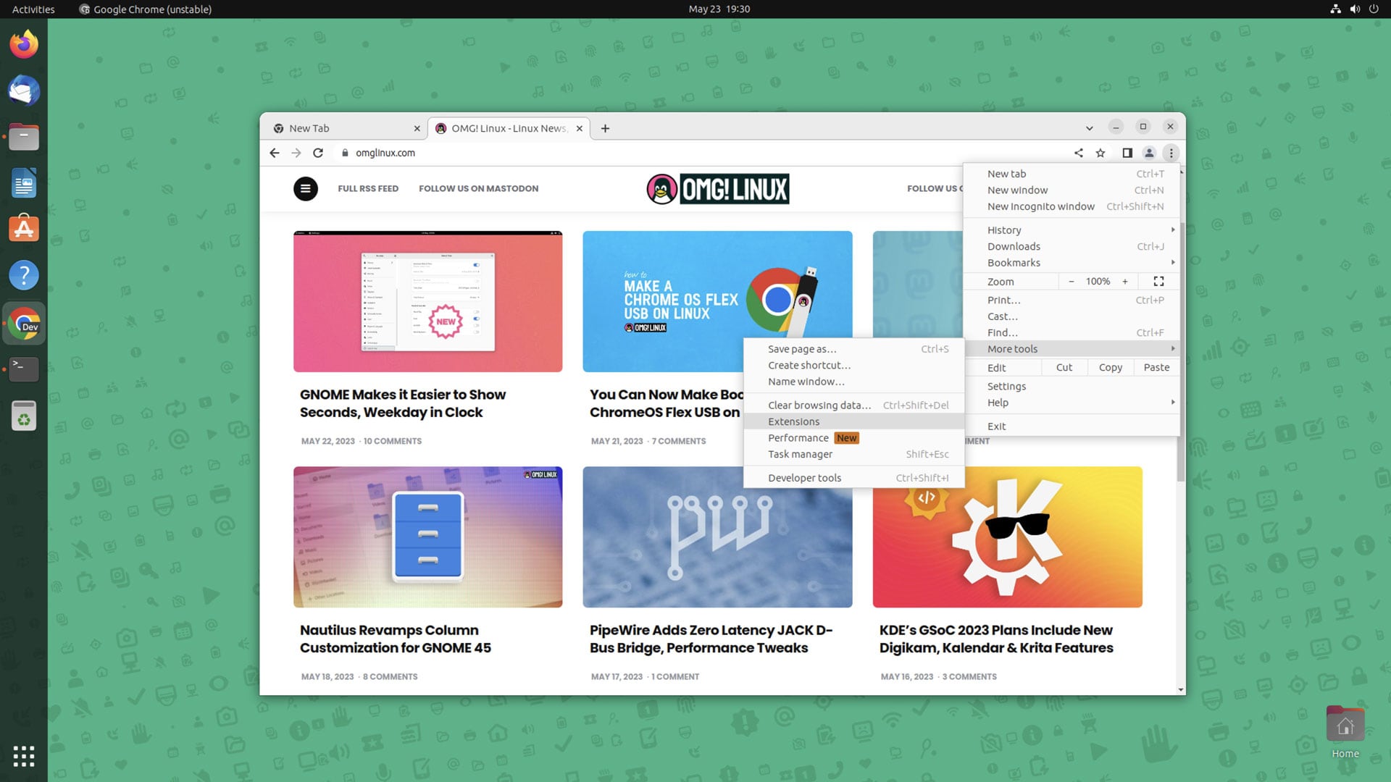Viewport: 1391px width, 782px height.
Task: Click Save page as…
Action: [854, 349]
